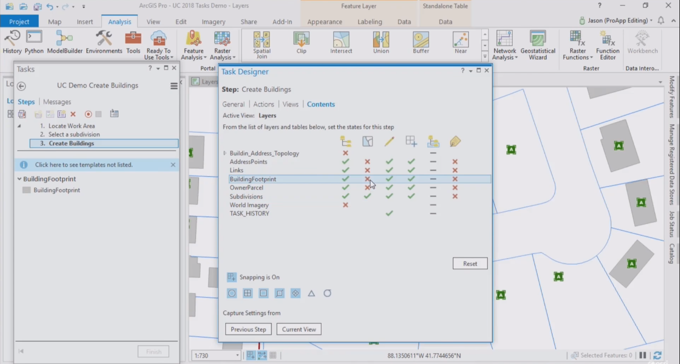
Task: Select the pencil editable column header icon
Action: [x=389, y=141]
